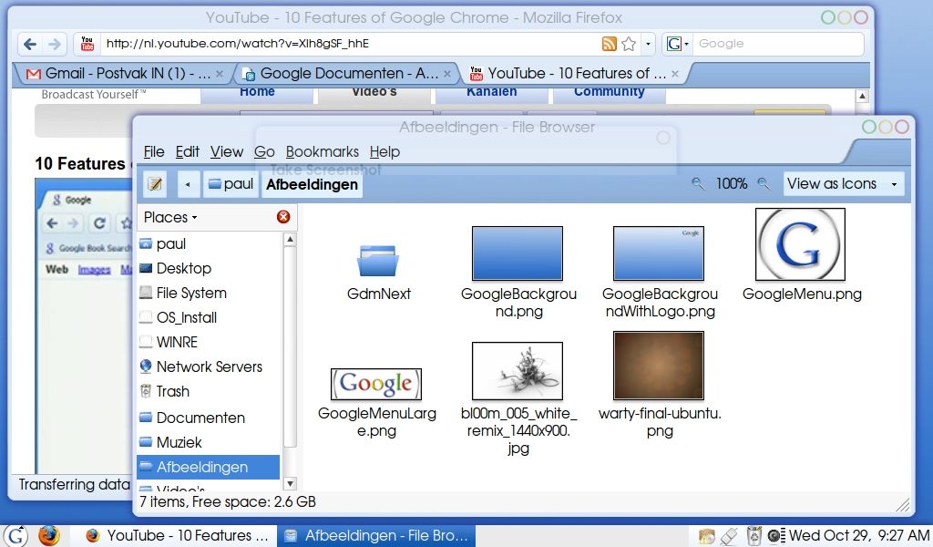Focus the Google search field in Firefox
This screenshot has width=933, height=547.
tap(778, 44)
